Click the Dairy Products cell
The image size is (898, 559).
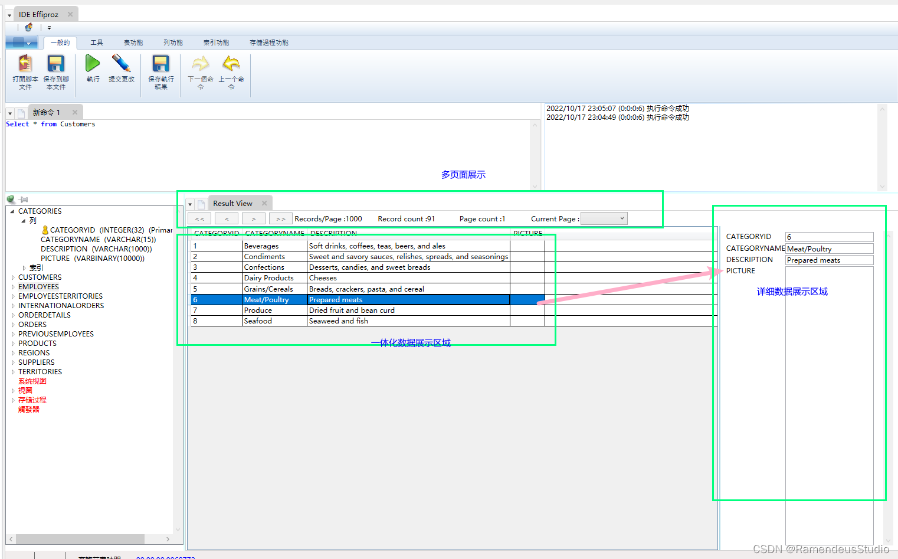tap(275, 278)
